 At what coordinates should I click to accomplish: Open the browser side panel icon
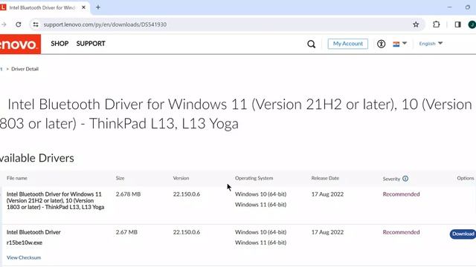pyautogui.click(x=458, y=24)
